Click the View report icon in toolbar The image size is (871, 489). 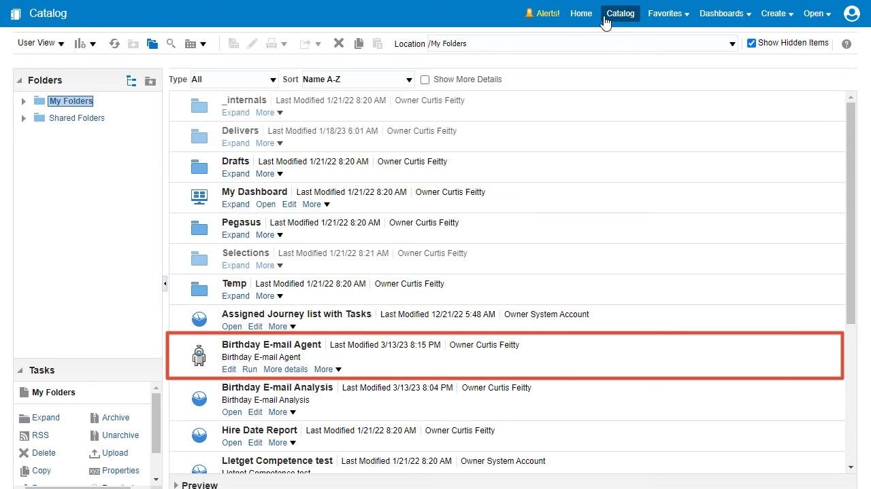point(233,43)
